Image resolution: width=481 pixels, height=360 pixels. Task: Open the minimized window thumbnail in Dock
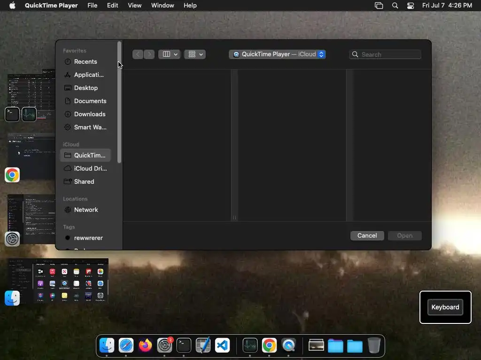316,345
